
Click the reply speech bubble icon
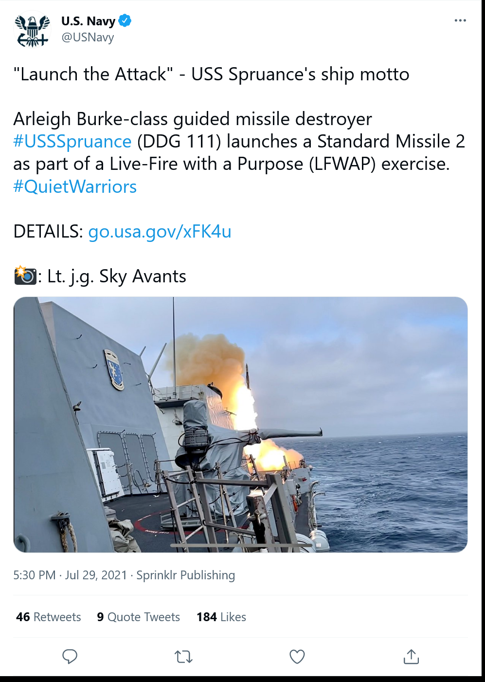click(70, 656)
